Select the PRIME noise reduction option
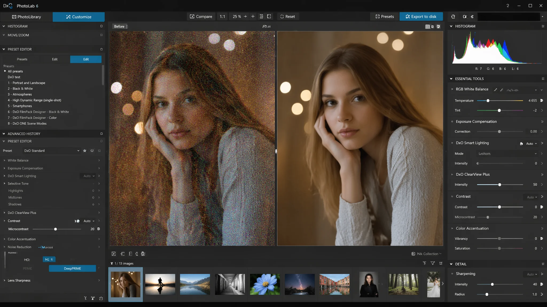547x307 pixels. click(28, 268)
